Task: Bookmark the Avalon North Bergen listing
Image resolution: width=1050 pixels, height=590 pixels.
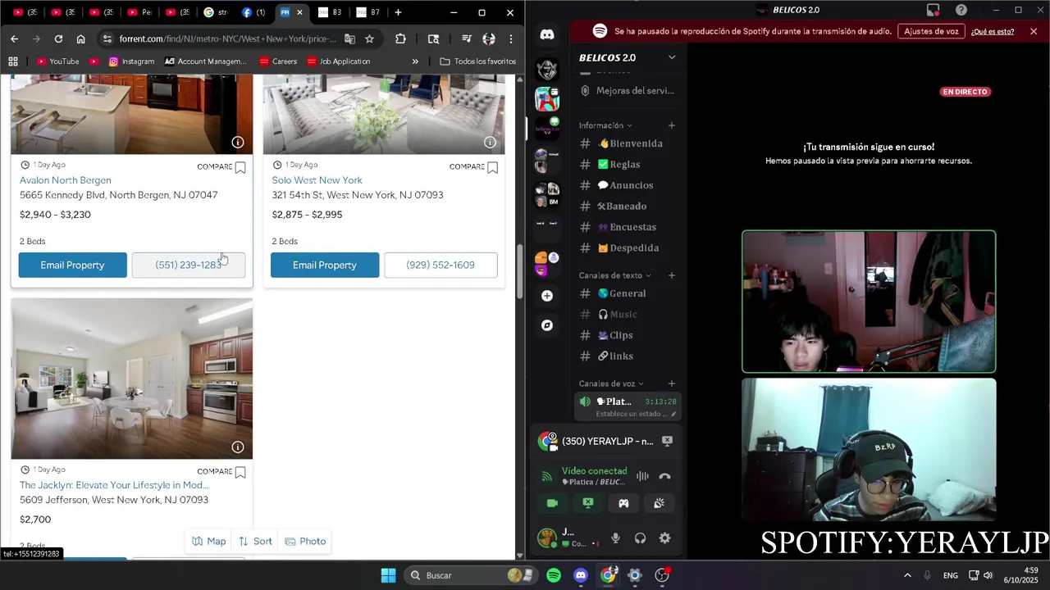Action: pos(240,168)
